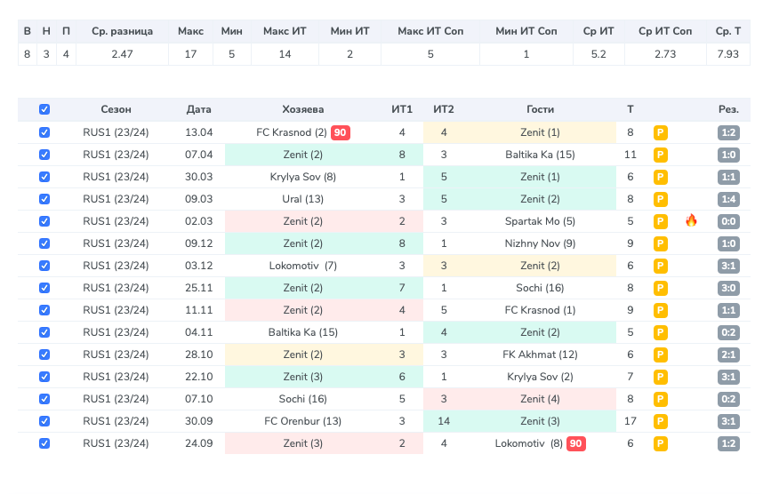Click the FK Akhmat (12) guest team cell

[x=540, y=355]
